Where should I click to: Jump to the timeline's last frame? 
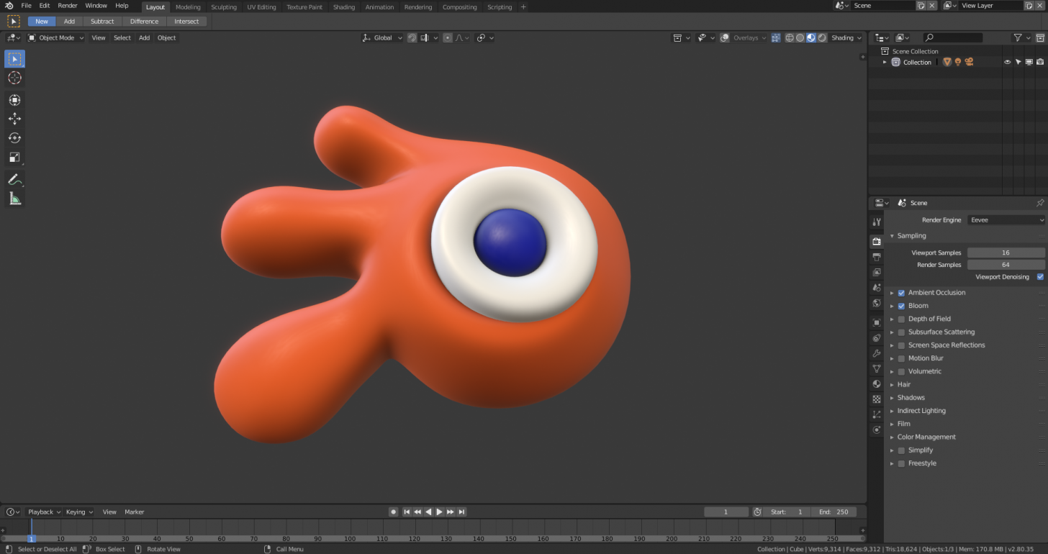click(462, 512)
